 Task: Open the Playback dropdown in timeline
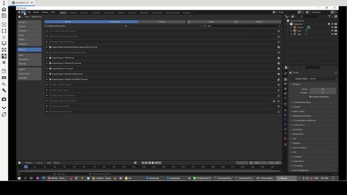(29, 162)
